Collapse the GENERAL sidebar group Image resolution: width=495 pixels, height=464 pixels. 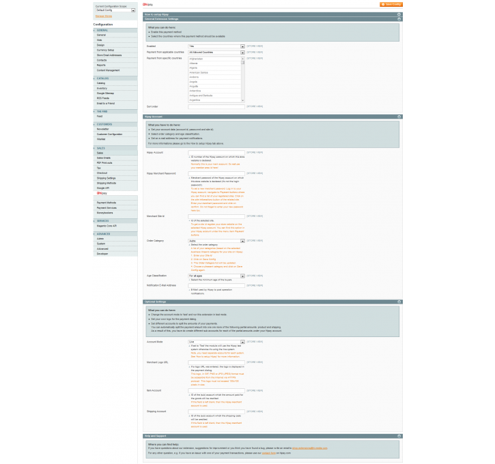click(115, 30)
